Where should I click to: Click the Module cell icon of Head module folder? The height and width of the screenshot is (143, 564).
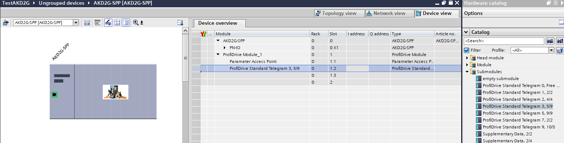pyautogui.click(x=473, y=58)
